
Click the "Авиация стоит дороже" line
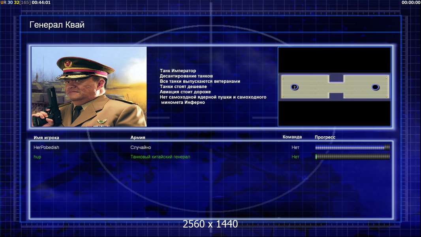tap(185, 92)
